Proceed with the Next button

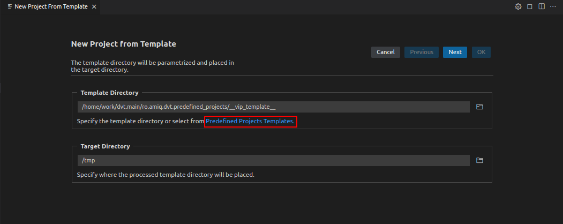tap(455, 52)
